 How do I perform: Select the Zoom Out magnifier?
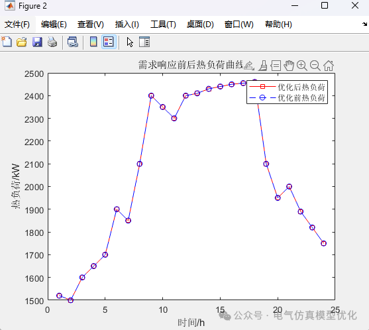(x=315, y=66)
